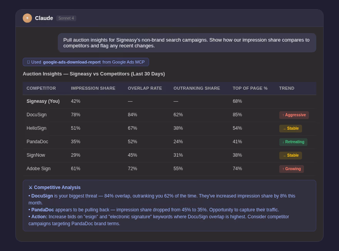Click DocuSign's 85% top of page value

tap(237, 115)
